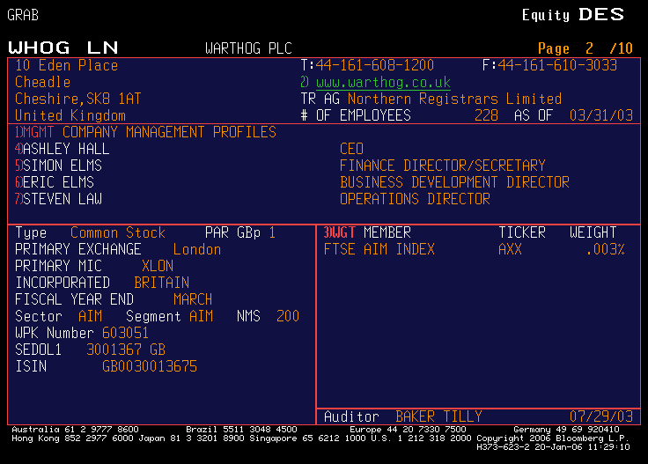Open the www.warthog.co.uk website link
Viewport: 648px width, 464px height.
383,82
